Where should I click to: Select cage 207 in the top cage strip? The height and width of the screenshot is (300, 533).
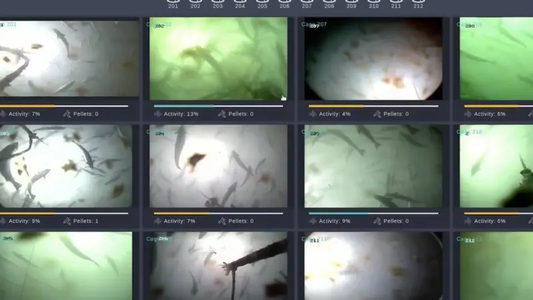tap(307, 4)
